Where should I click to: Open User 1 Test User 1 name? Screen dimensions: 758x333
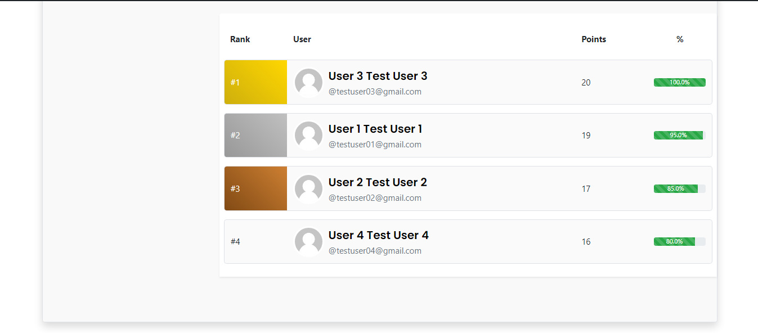[x=375, y=129]
